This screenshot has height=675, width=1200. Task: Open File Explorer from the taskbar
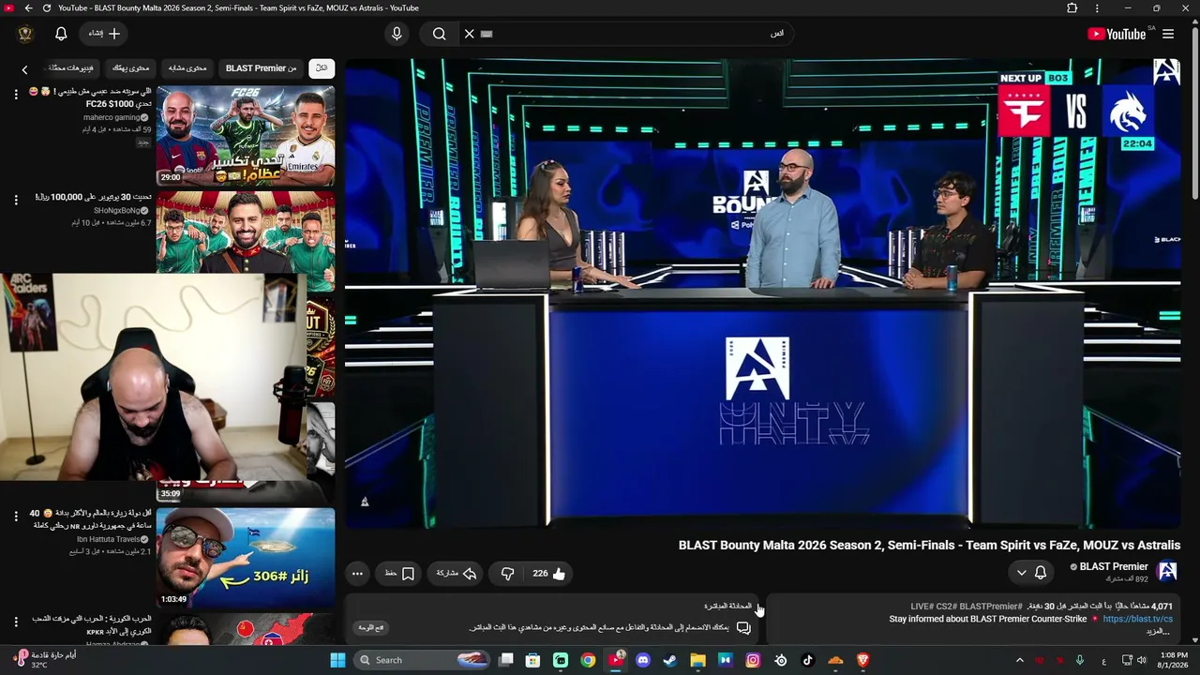(x=697, y=660)
